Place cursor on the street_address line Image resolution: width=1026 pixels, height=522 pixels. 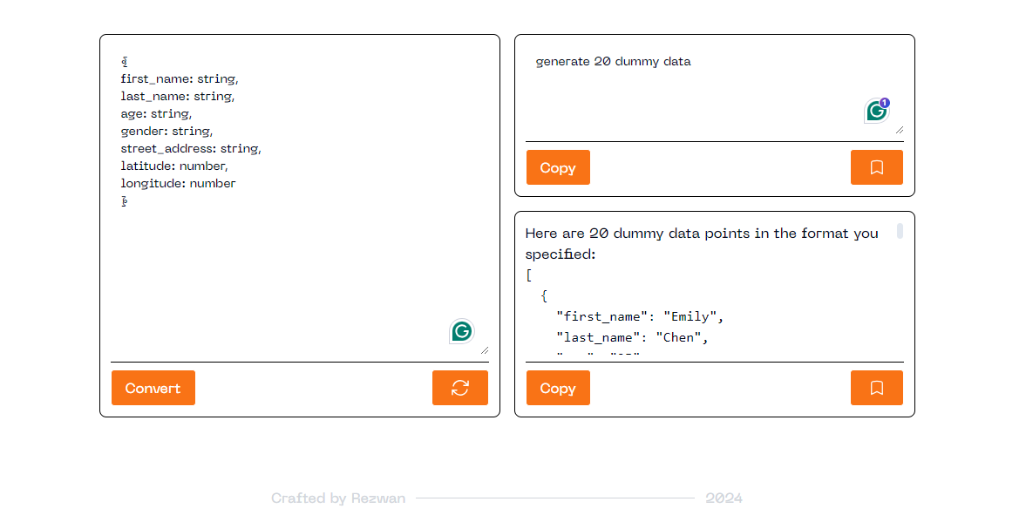[x=191, y=148]
